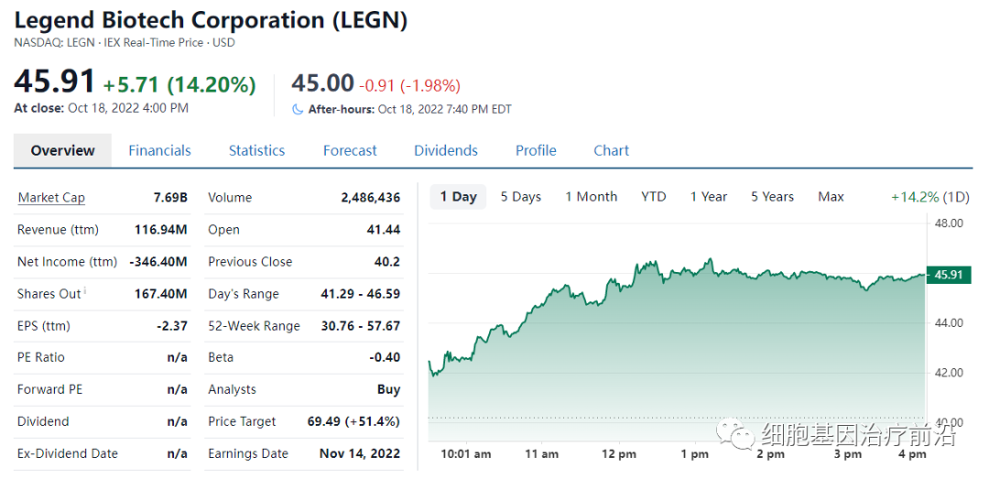Select the Max chart range
The width and height of the screenshot is (989, 479).
click(x=831, y=197)
